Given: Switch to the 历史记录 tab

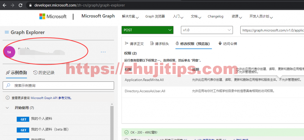Looking at the screenshot, I should [44, 73].
